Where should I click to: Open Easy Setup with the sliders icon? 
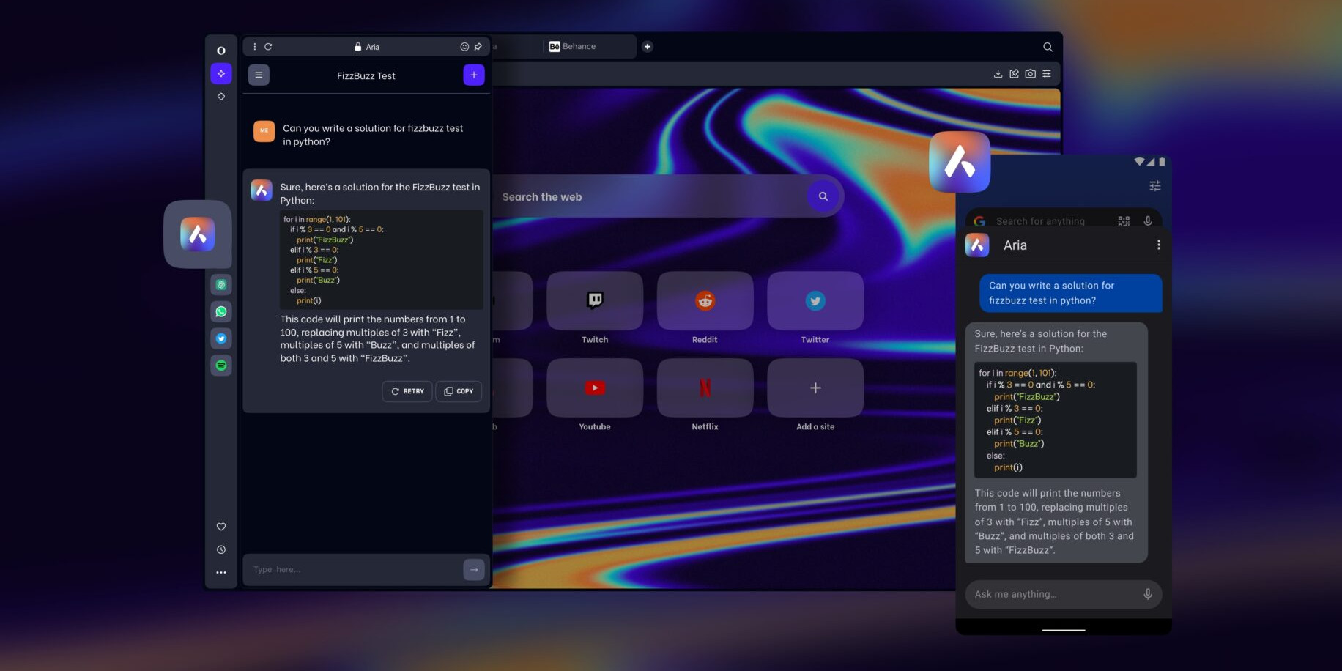[1048, 73]
